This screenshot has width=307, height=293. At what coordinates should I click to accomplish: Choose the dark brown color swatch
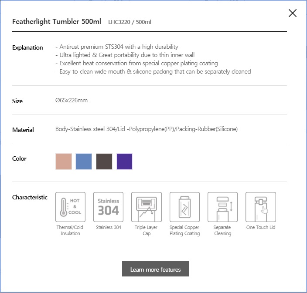[104, 162]
